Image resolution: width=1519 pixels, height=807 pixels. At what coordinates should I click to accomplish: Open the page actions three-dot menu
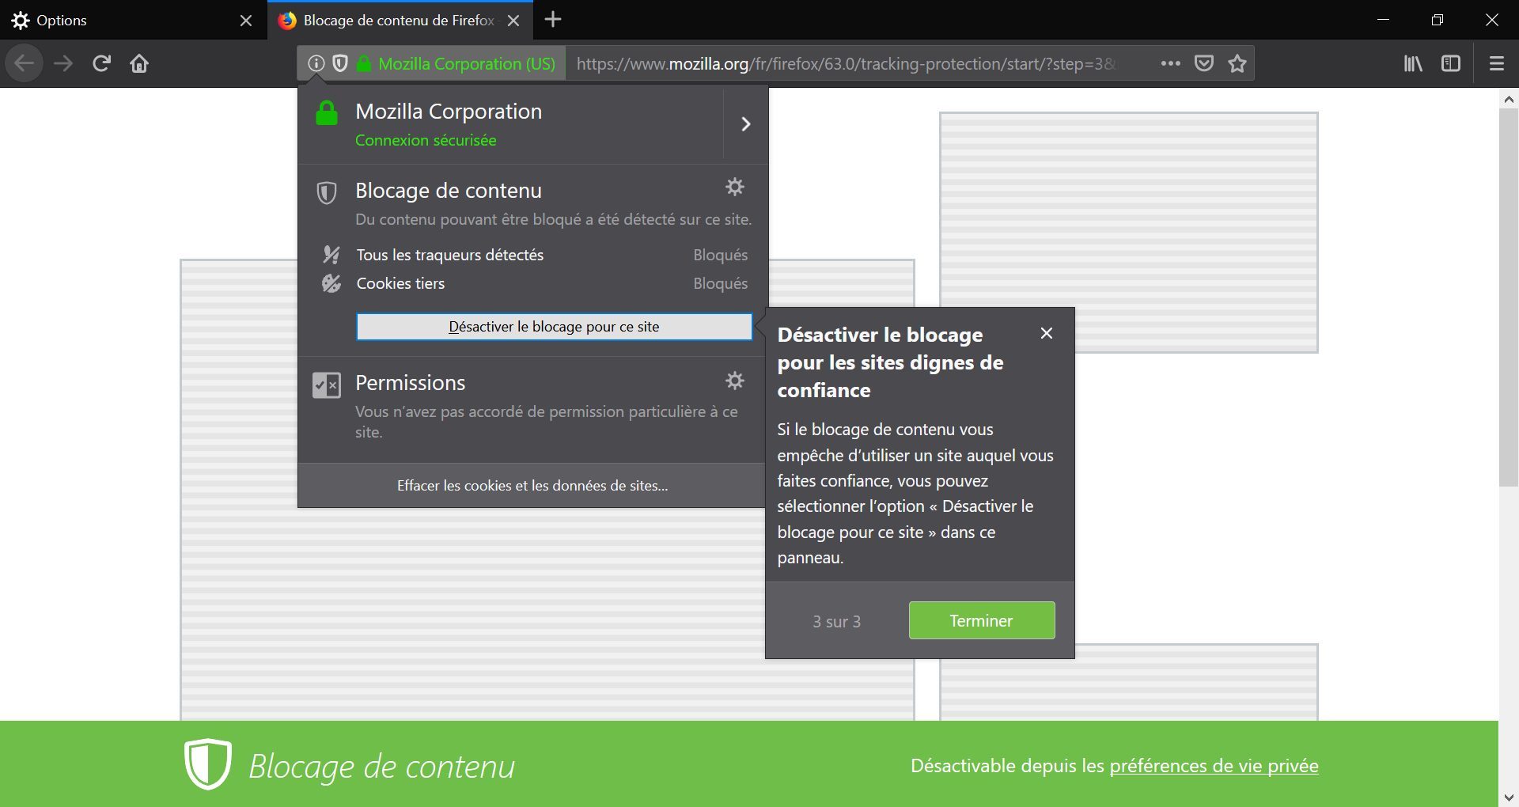pos(1170,63)
